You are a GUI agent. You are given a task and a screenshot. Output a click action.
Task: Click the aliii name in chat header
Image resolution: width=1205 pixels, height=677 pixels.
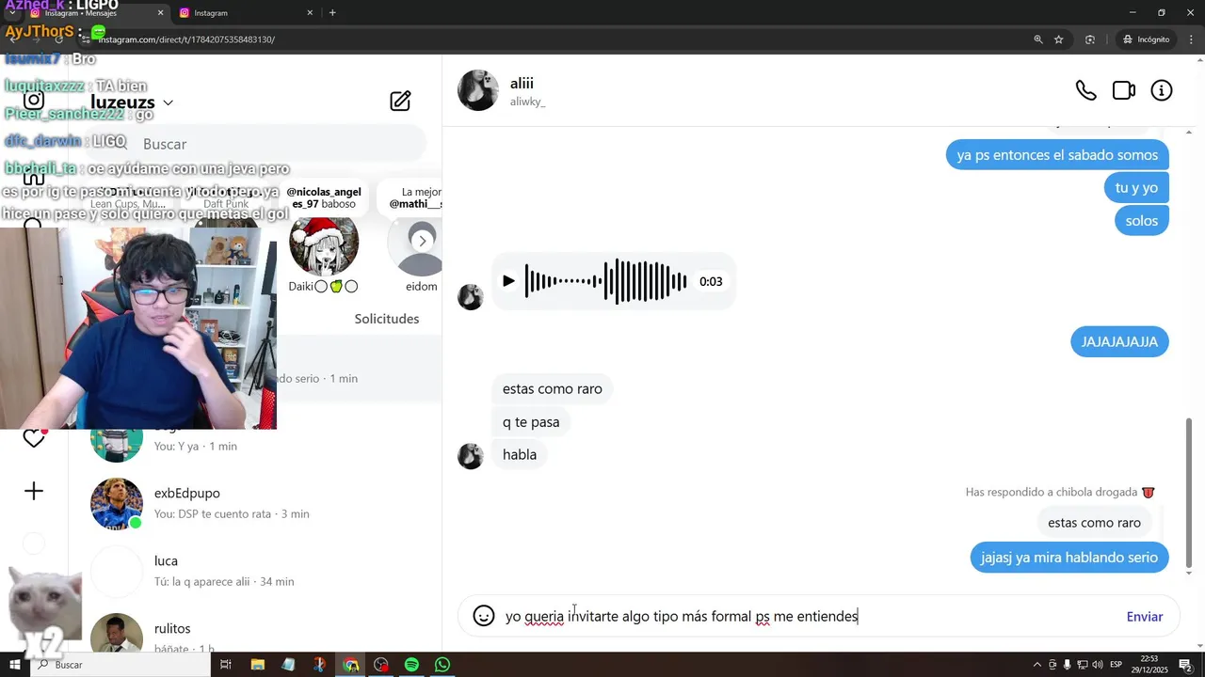pyautogui.click(x=522, y=83)
